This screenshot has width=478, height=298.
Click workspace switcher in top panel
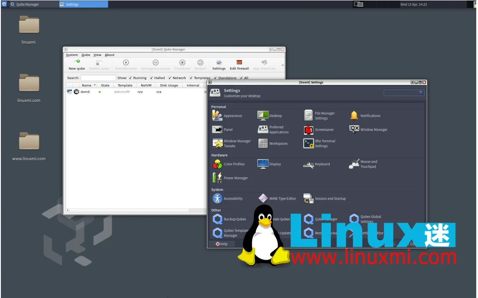[358, 4]
